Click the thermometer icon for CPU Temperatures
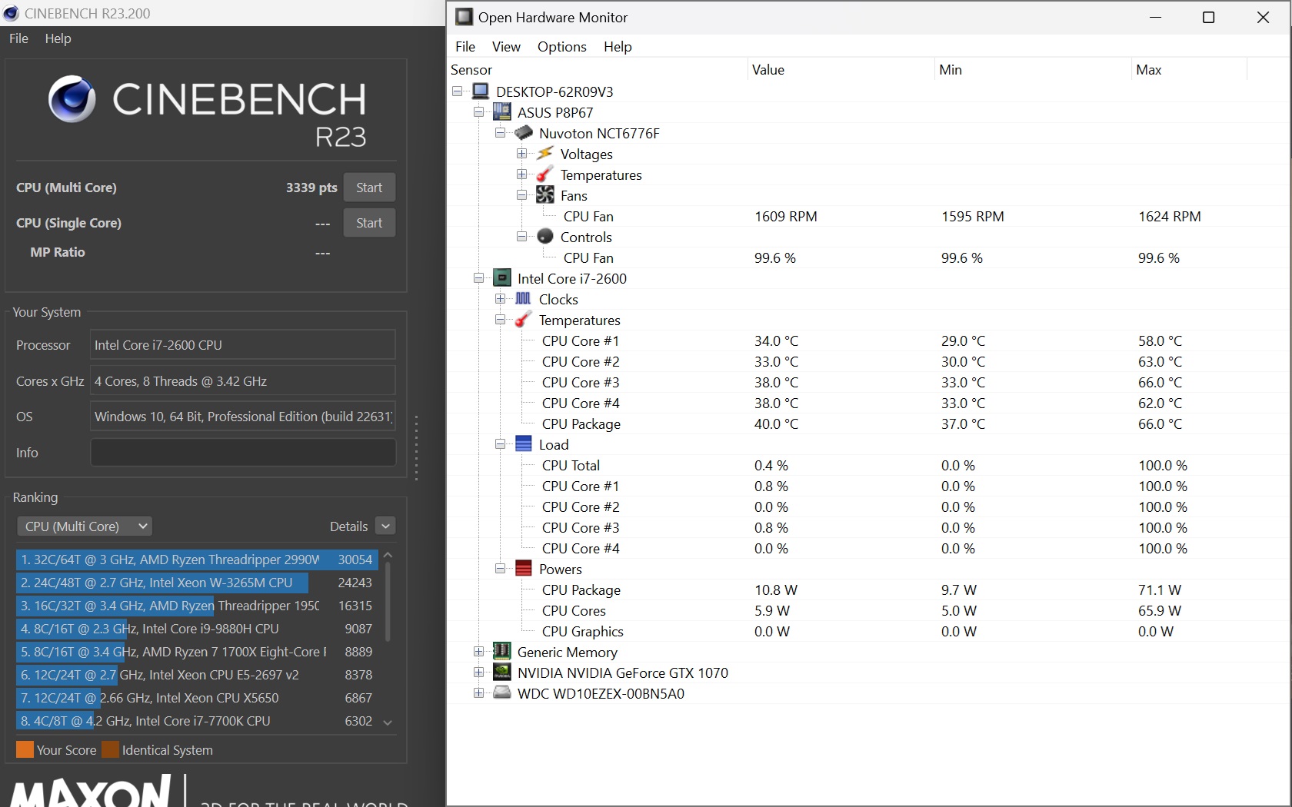1292x807 pixels. point(524,320)
